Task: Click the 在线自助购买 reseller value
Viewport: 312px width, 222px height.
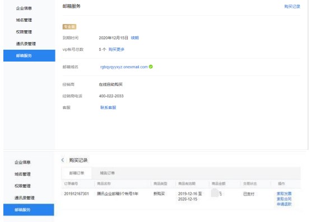Action: tap(111, 84)
